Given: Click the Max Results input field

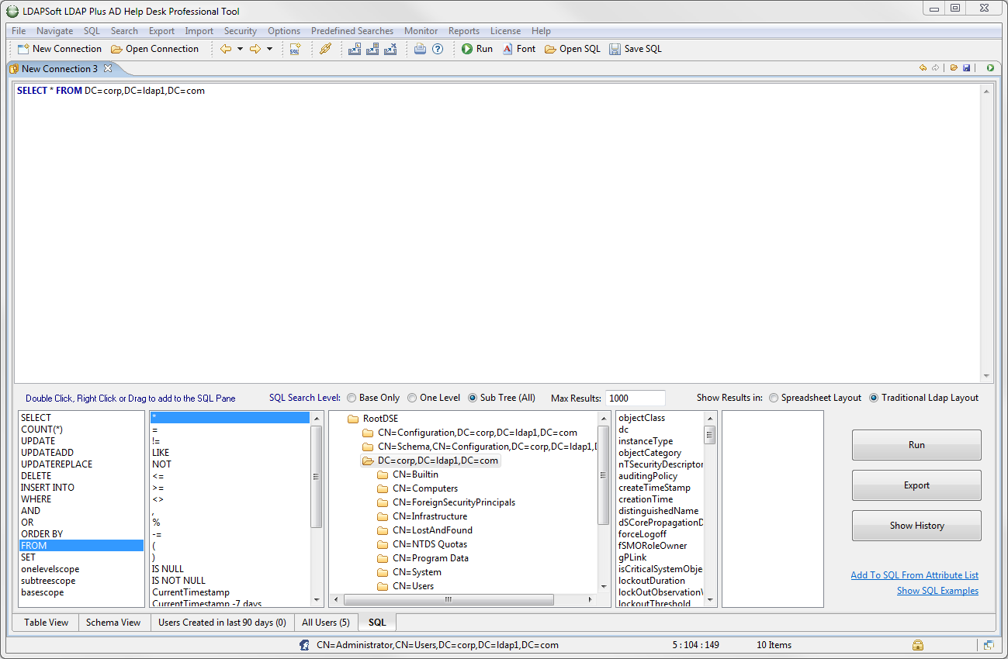Looking at the screenshot, I should [635, 398].
